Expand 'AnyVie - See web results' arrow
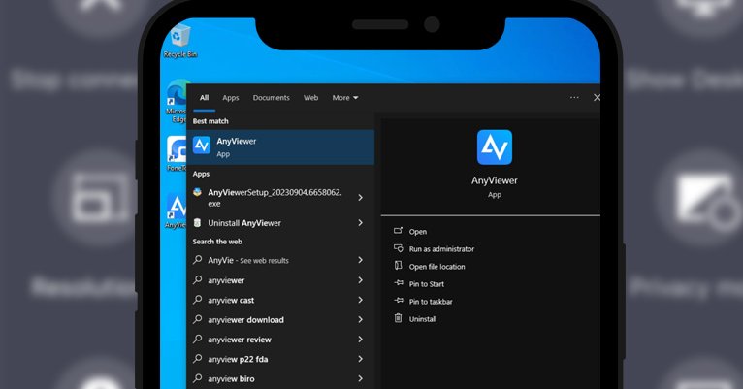Viewport: 743px width, 389px height. (x=361, y=260)
